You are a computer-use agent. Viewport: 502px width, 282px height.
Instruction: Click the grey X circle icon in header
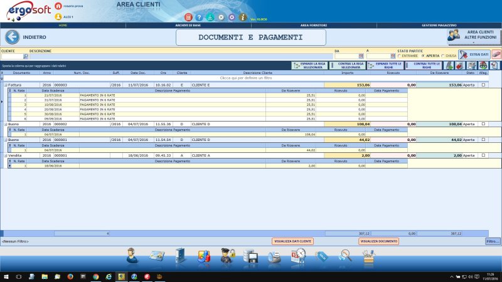(221, 18)
